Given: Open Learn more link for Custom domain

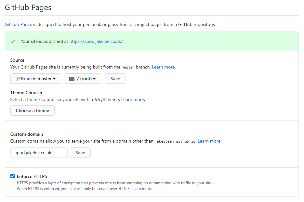Looking at the screenshot, I should click(209, 141).
